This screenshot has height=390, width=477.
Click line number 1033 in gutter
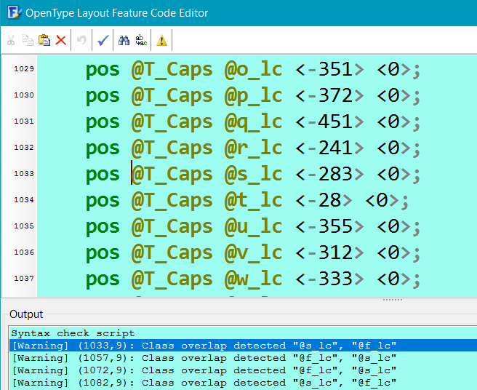(24, 174)
